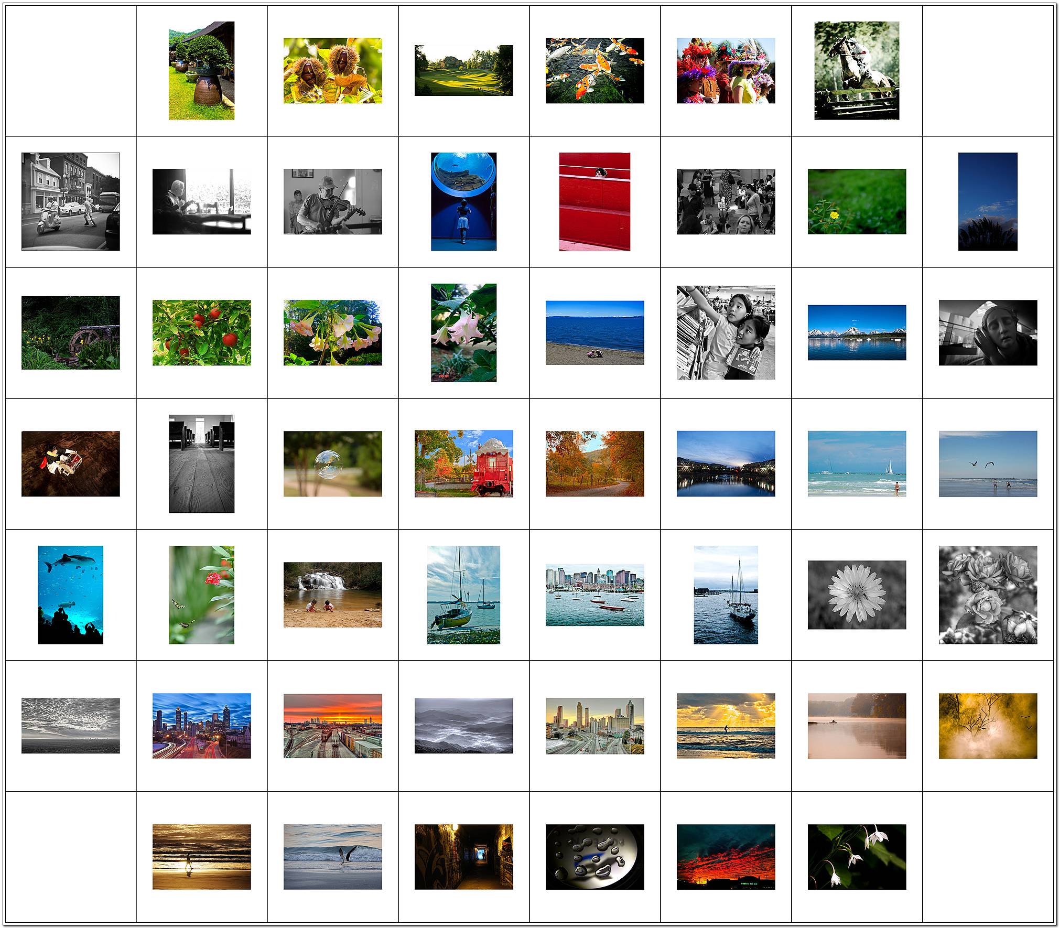The height and width of the screenshot is (928, 1059).
Task: Open the red apples on tree photo
Action: click(201, 332)
